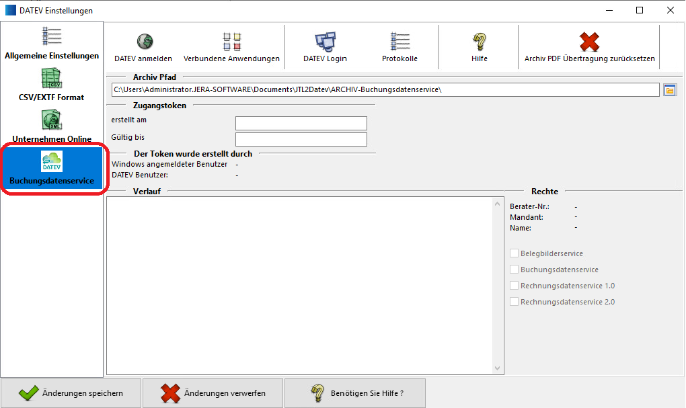Reset Archiv PDF Übertragung with red X
Viewport: 686px width, 408px height.
coord(589,42)
